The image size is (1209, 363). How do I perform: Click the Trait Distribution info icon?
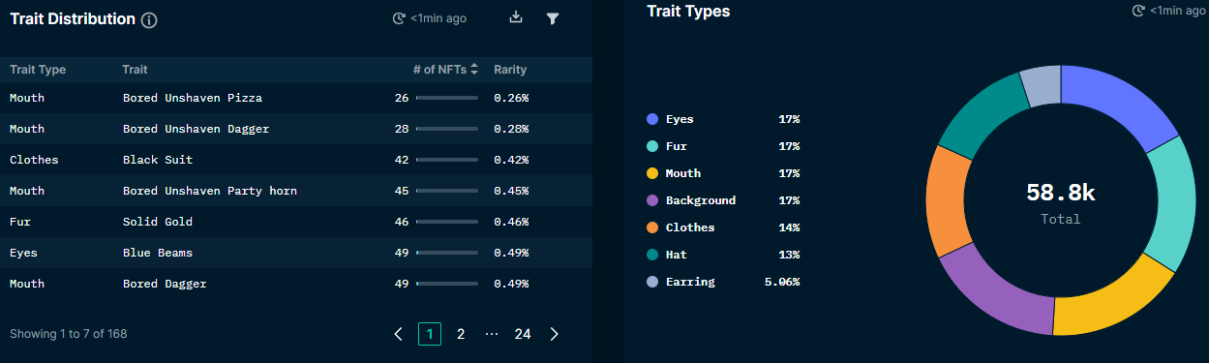click(x=149, y=20)
